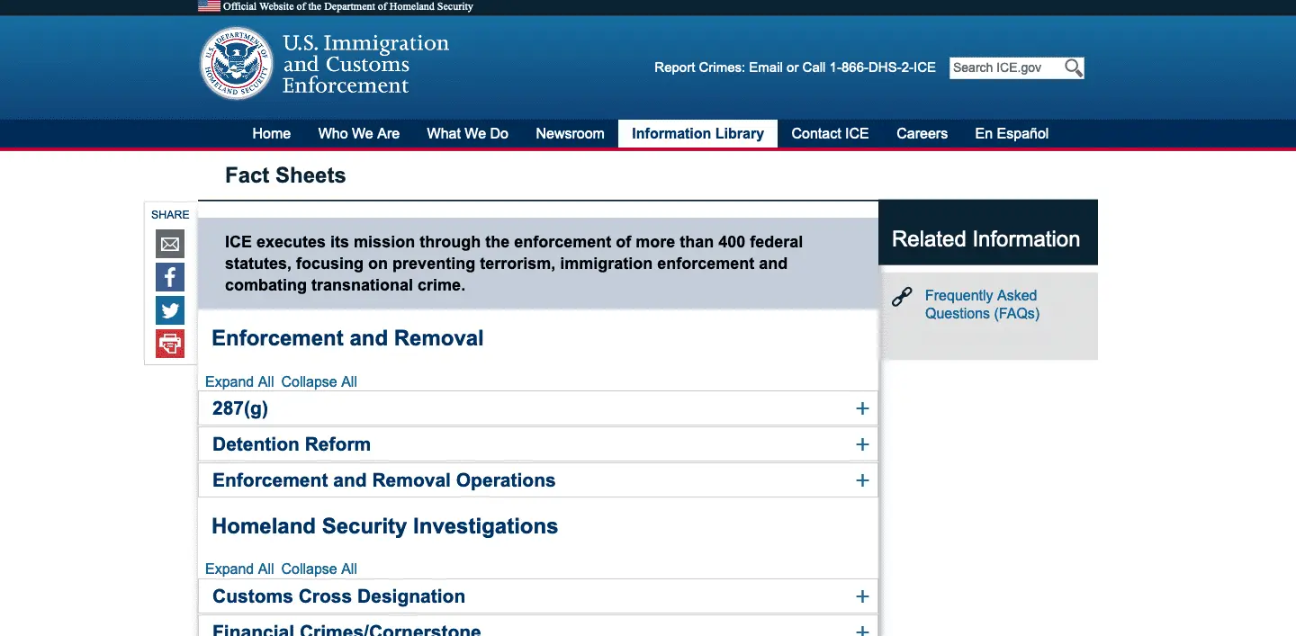Share this page via email icon
Image resolution: width=1296 pixels, height=636 pixels.
[170, 244]
